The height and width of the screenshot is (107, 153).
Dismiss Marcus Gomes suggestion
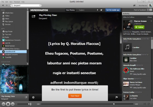coord(151,21)
